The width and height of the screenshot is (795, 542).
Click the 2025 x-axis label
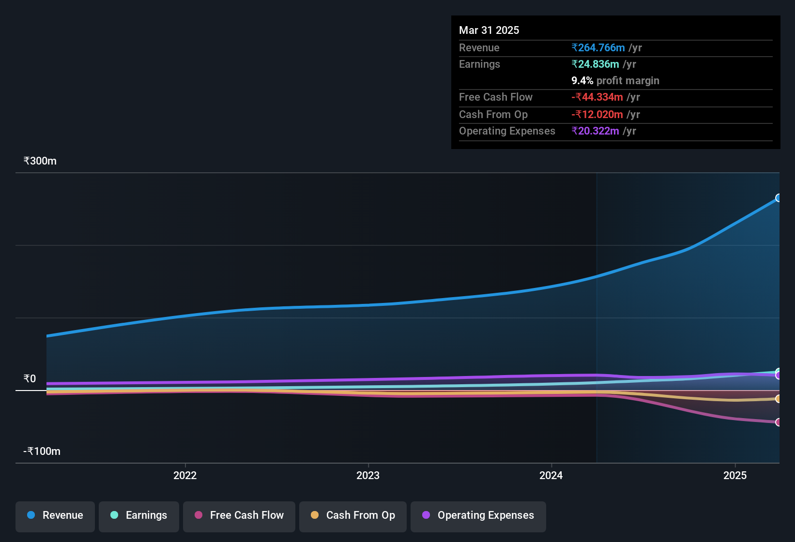coord(735,475)
